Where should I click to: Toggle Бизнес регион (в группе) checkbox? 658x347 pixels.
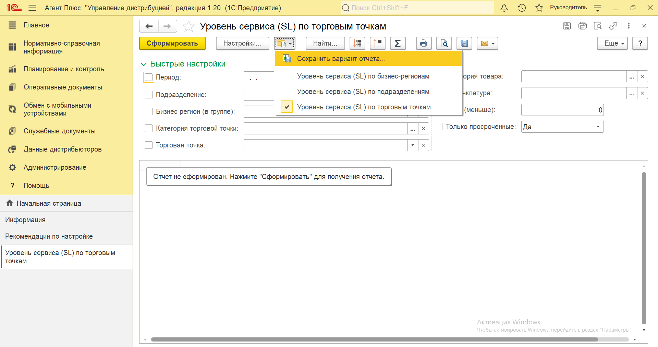149,111
